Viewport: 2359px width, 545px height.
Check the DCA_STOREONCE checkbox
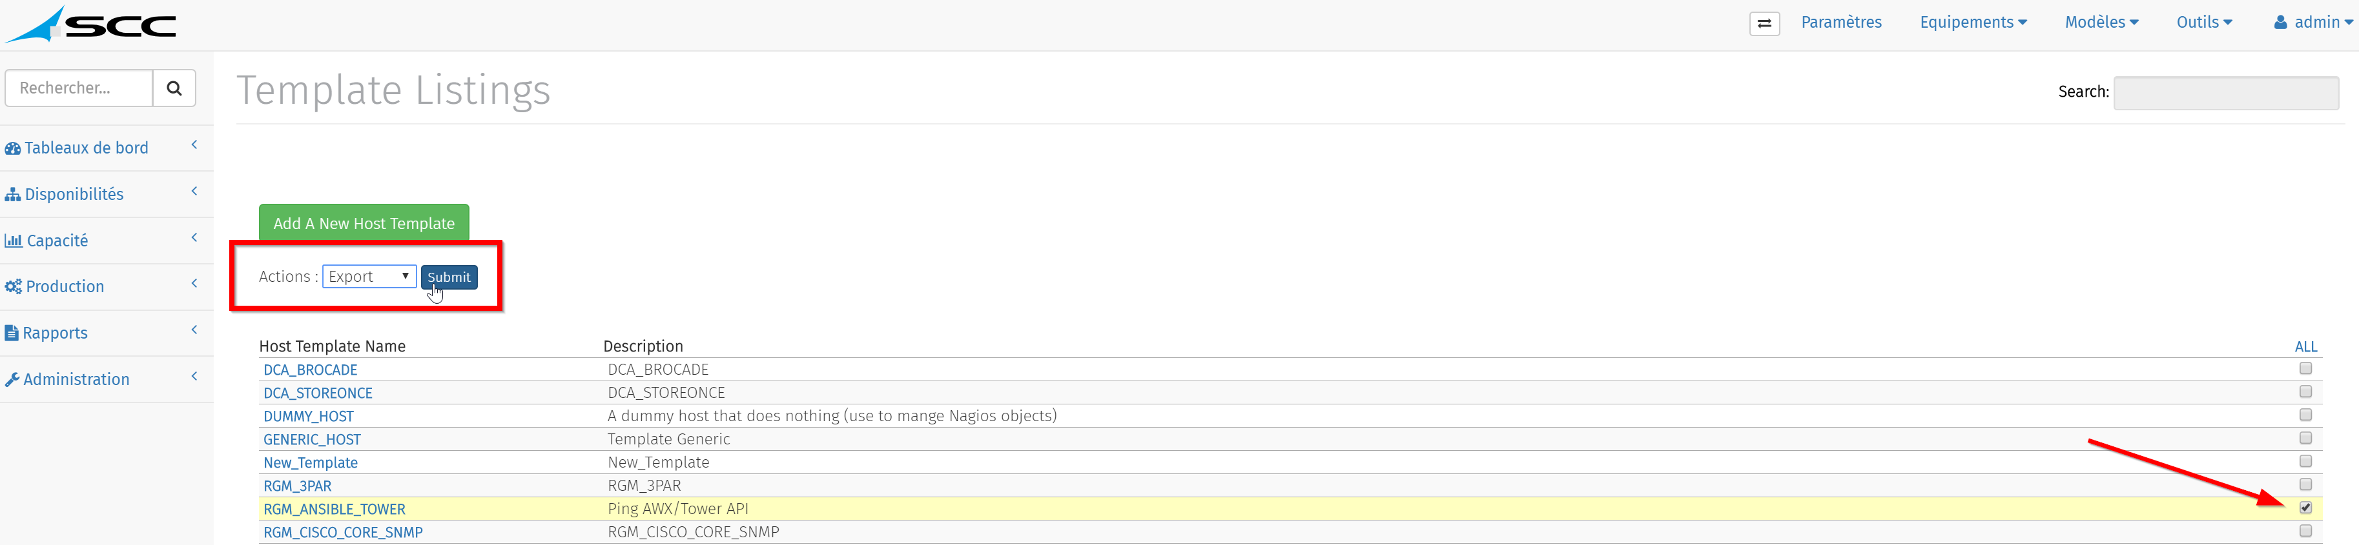click(x=2305, y=391)
